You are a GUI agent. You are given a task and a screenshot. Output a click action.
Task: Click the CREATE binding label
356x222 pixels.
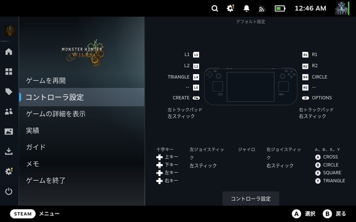click(181, 98)
